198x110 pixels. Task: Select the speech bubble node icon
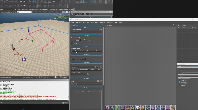(138, 107)
